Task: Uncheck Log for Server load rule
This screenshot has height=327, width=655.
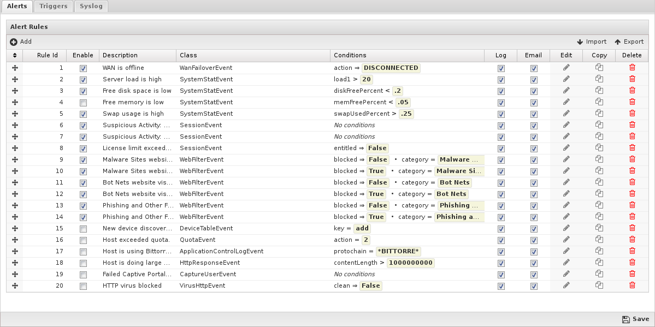Action: click(x=501, y=80)
